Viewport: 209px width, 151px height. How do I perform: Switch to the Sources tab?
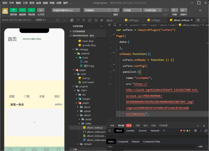[142, 131]
